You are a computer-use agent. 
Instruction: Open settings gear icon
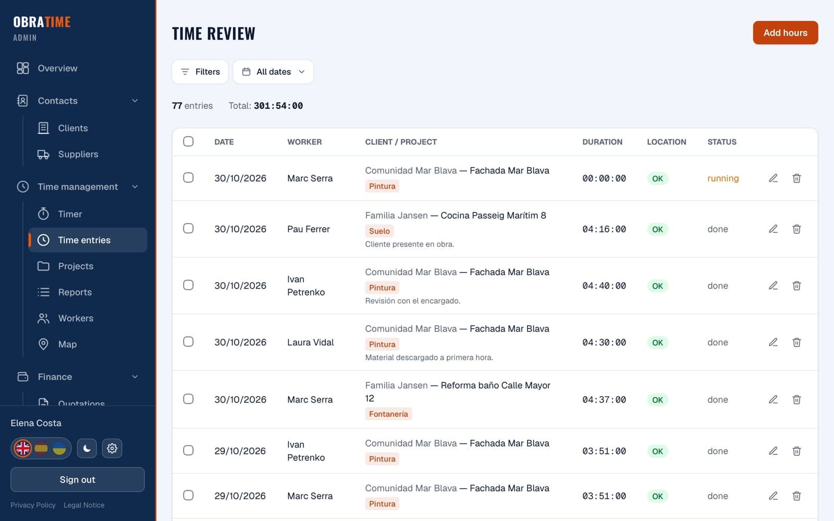(x=112, y=448)
